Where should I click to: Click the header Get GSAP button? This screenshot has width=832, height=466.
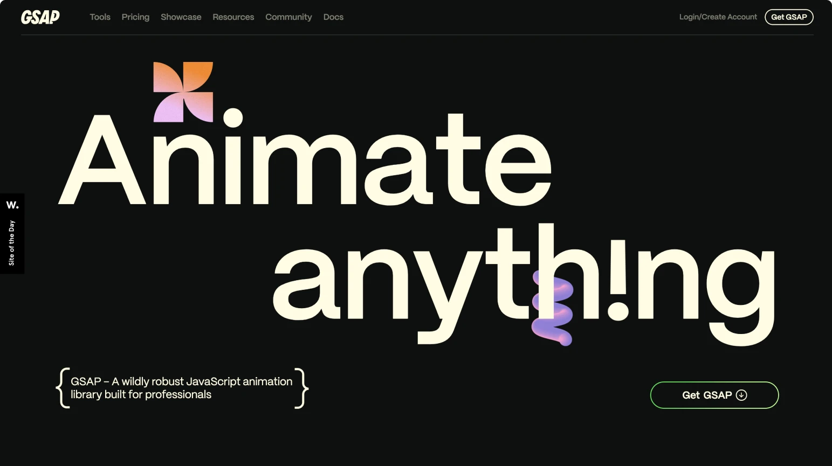coord(789,17)
